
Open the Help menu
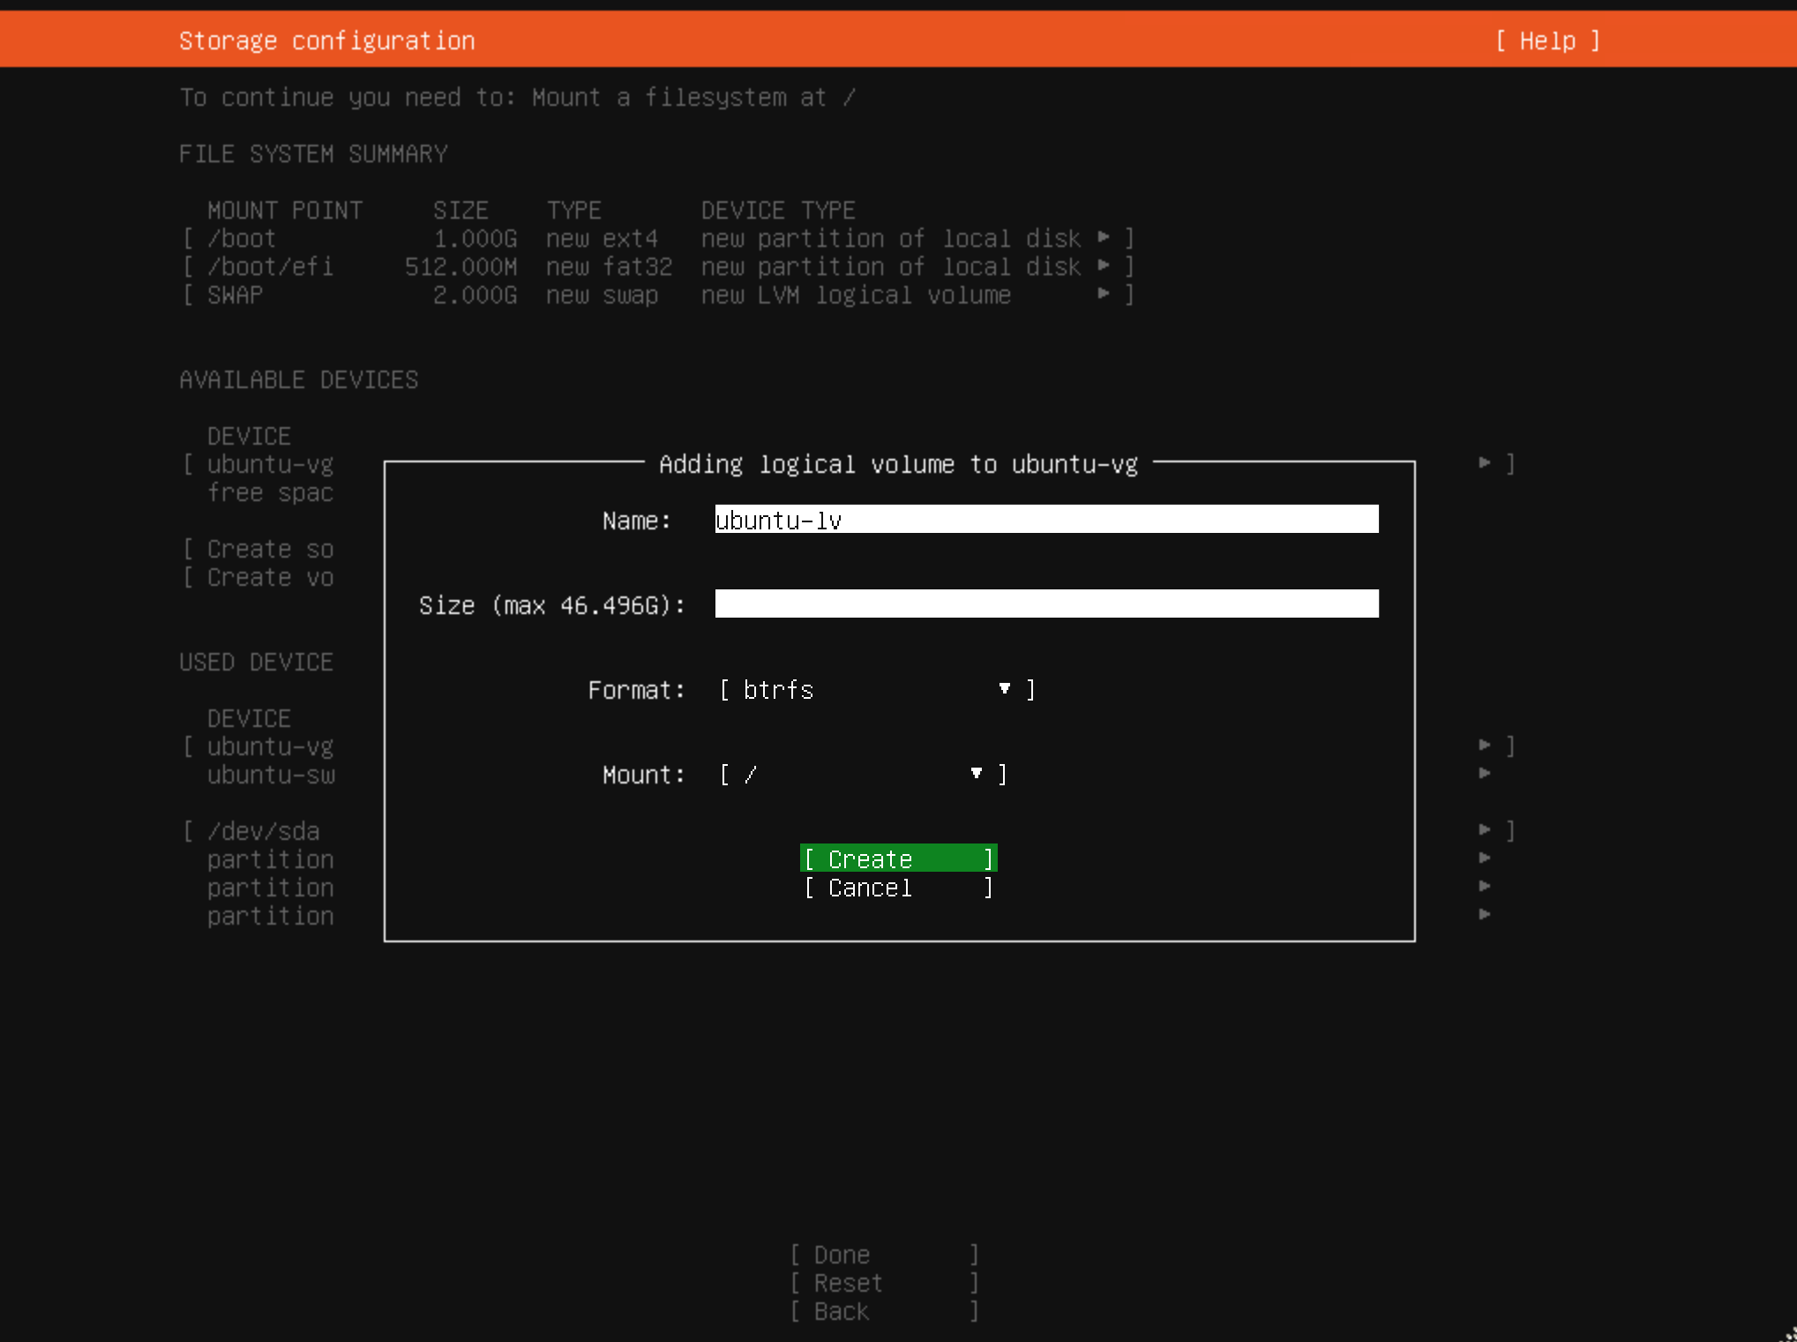(x=1546, y=41)
